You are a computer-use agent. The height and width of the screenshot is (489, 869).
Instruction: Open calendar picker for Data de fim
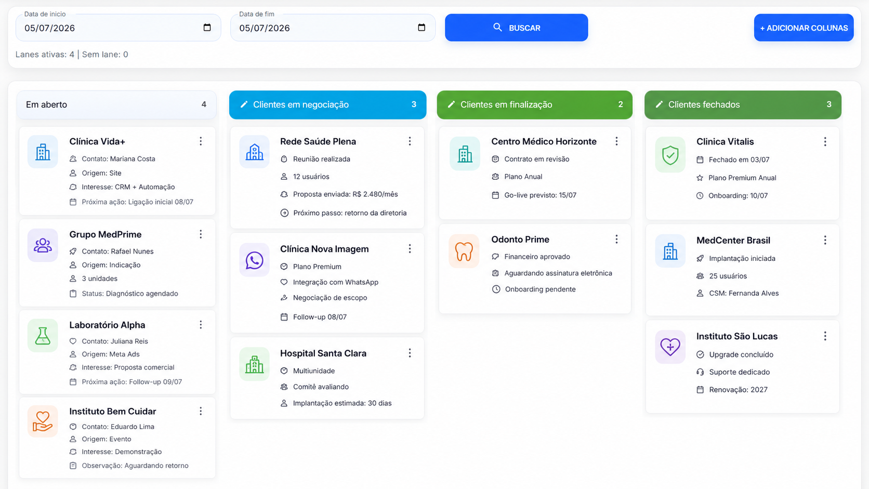click(x=422, y=28)
